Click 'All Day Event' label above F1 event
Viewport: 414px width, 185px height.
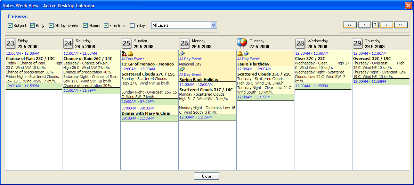132,59
